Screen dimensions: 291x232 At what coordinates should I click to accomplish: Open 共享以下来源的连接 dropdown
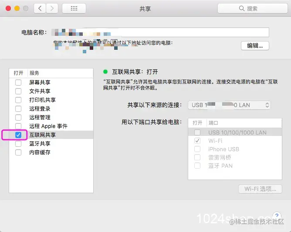[229, 105]
